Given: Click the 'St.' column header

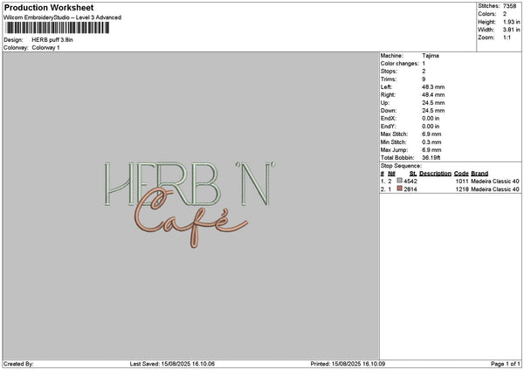Looking at the screenshot, I should 413,174.
